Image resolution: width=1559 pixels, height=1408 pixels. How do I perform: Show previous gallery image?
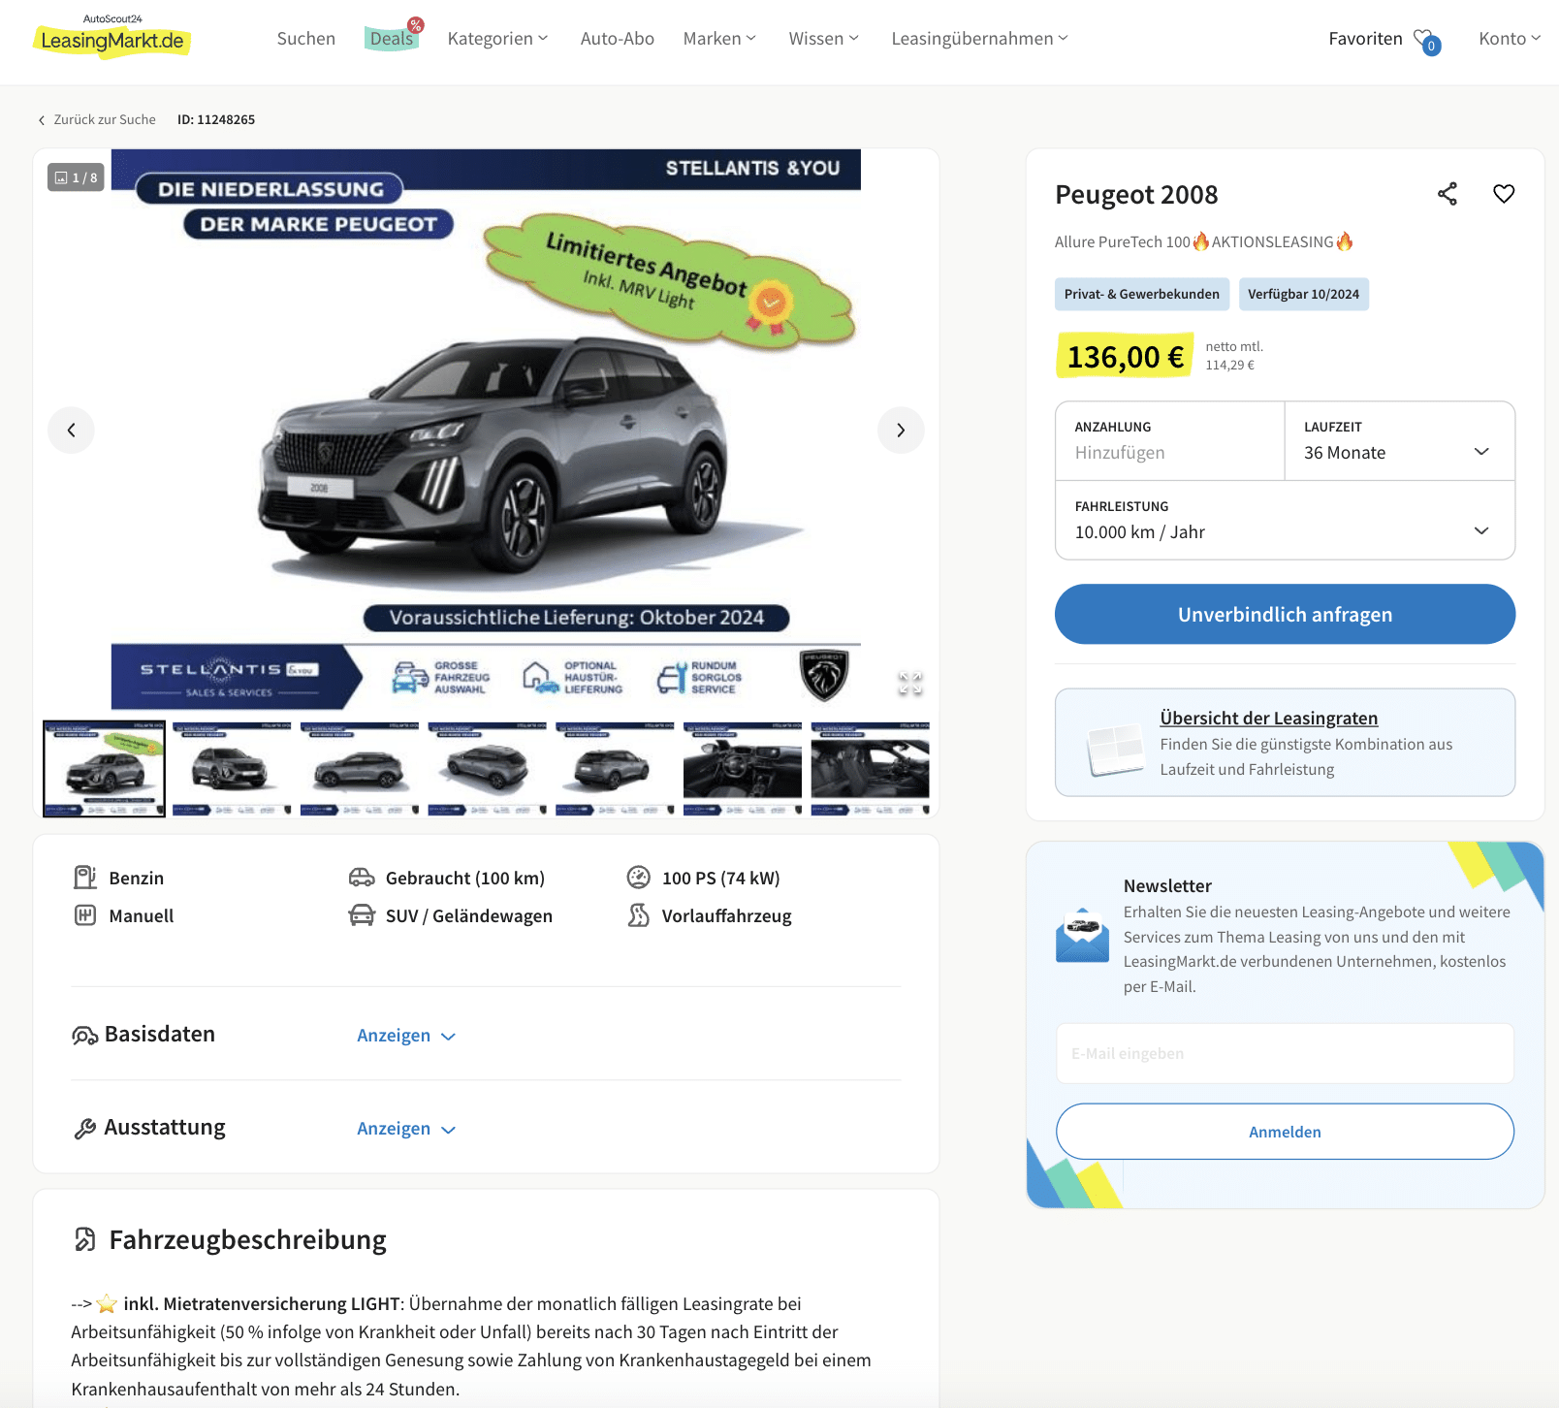[71, 430]
